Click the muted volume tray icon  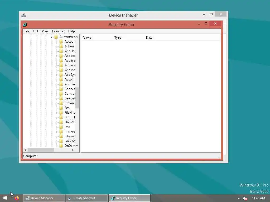pos(245,198)
